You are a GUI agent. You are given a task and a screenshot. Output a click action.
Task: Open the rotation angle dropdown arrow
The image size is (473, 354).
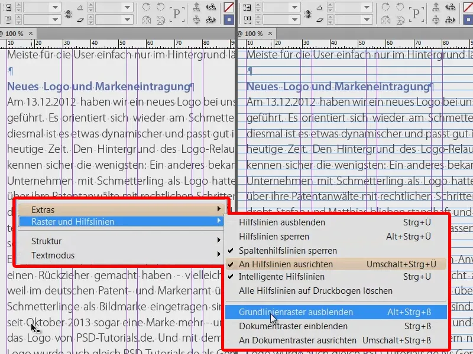tap(127, 7)
